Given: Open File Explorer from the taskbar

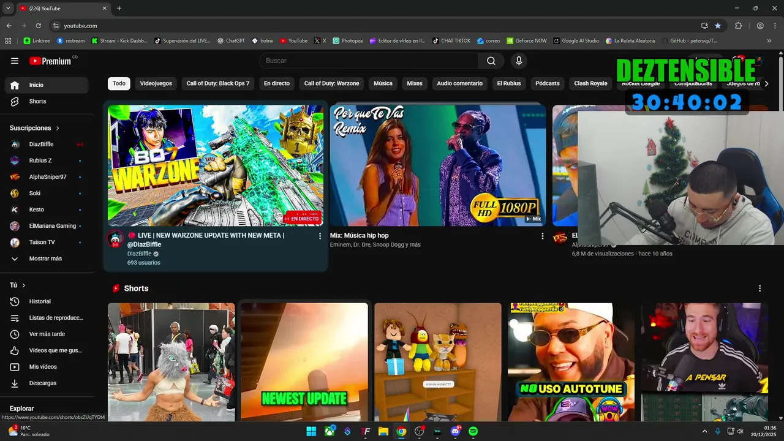Looking at the screenshot, I should 383,431.
